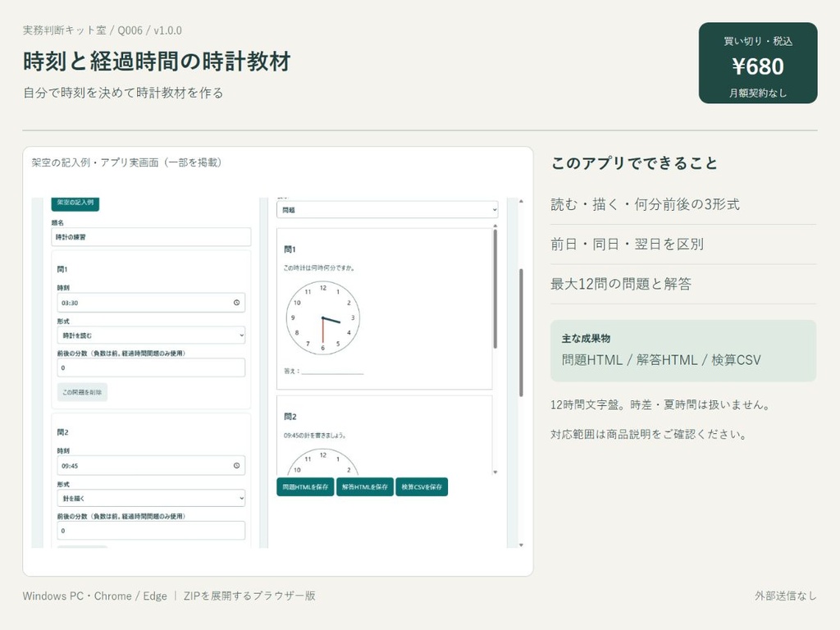
Task: Click preview question text この時計は何時何分ですか。
Action: (x=319, y=268)
